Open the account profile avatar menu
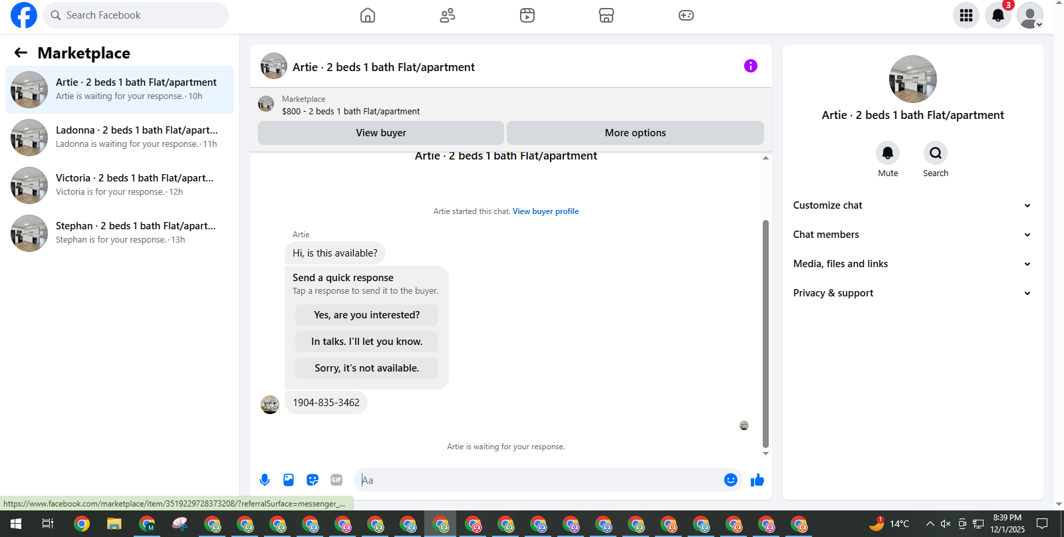Screen dimensions: 1064x537 [1030, 15]
